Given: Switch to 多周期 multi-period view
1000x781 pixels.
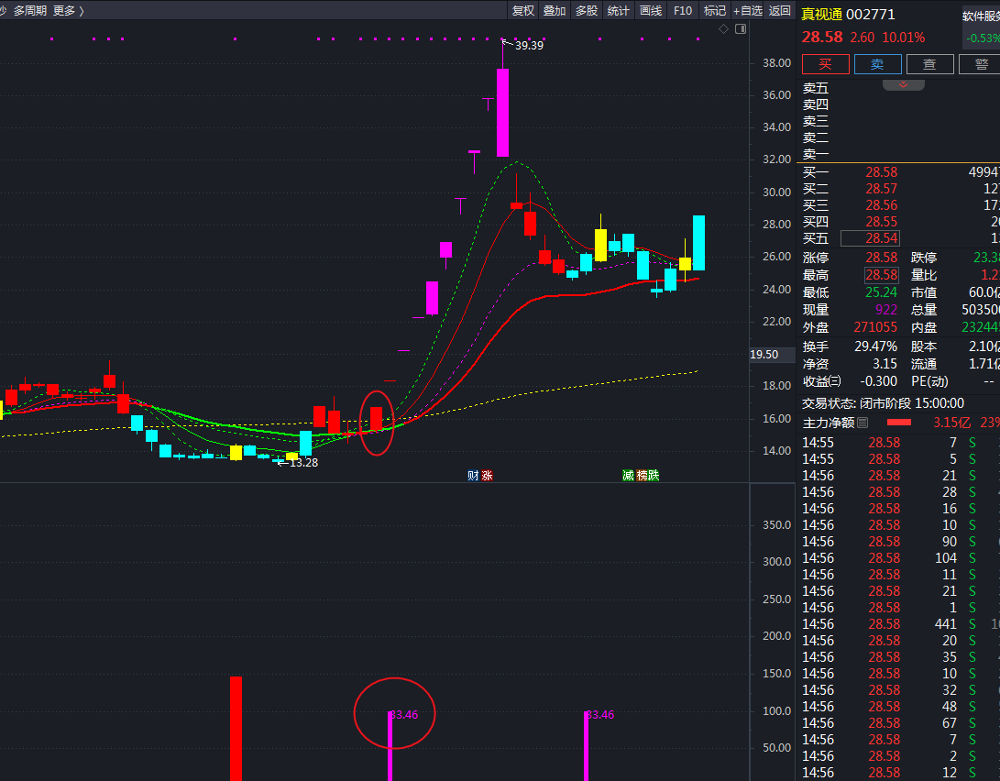Looking at the screenshot, I should pos(30,11).
